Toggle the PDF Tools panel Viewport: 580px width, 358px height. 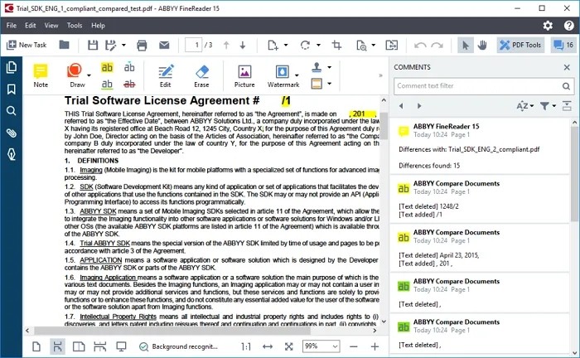coord(520,45)
